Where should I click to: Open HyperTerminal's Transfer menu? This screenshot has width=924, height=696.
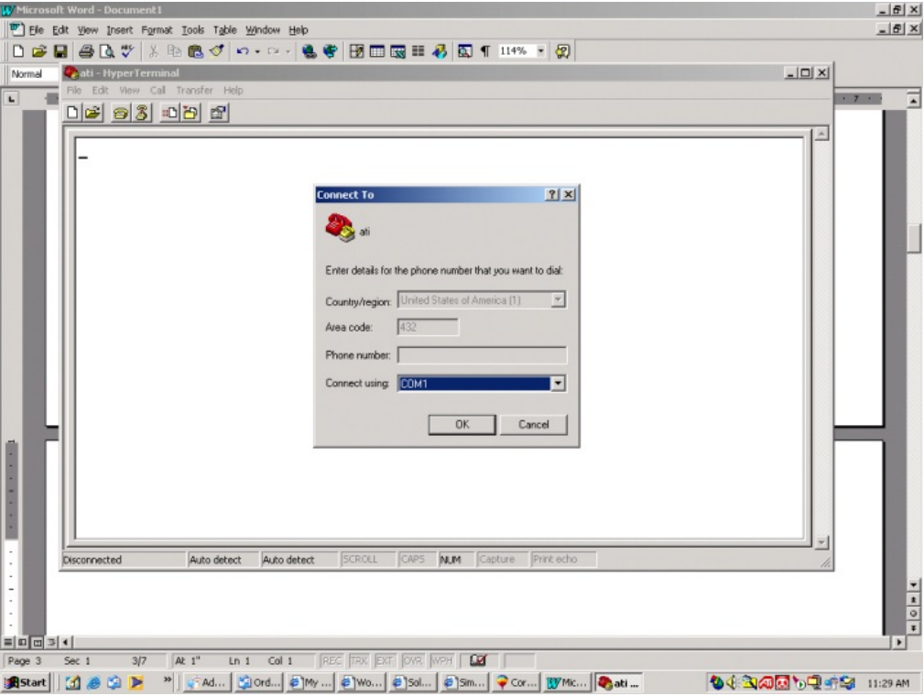194,90
